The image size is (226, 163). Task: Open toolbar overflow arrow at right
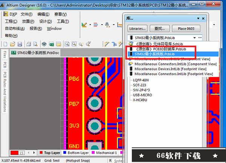214,25
